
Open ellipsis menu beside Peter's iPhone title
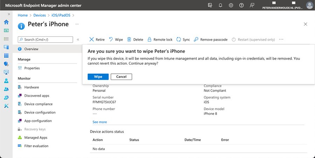point(77,24)
